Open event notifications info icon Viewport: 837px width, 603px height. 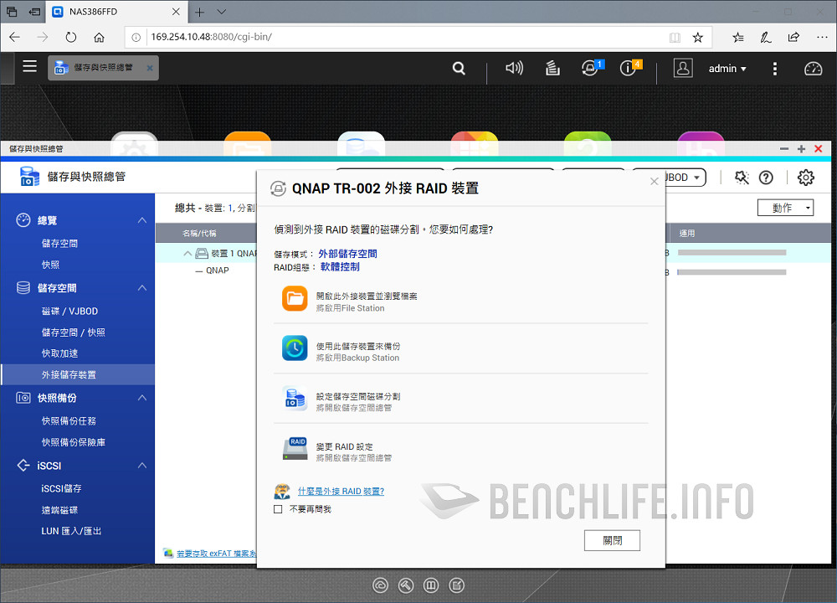point(629,68)
